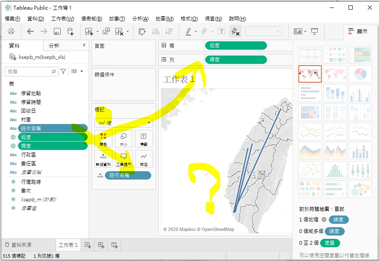The height and width of the screenshot is (261, 379).
Task: Open the 地圖(M) menu
Action: tap(164, 19)
